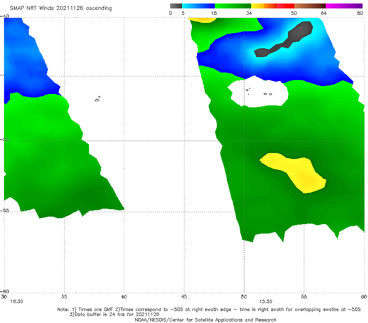
Task: Click the brown segment of the color bar
Action: [x=310, y=6]
